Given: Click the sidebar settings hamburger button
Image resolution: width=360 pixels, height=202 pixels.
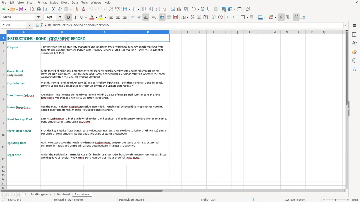Looking at the screenshot, I should click(354, 25).
